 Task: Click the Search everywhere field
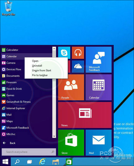coord(29,152)
